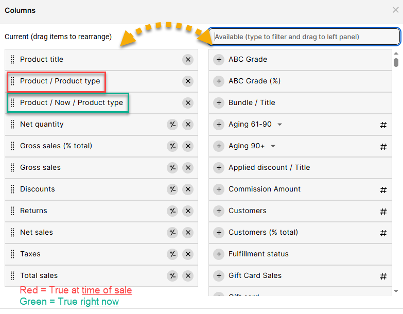Add the Bundle / Title column
403x314 pixels.
(x=219, y=103)
